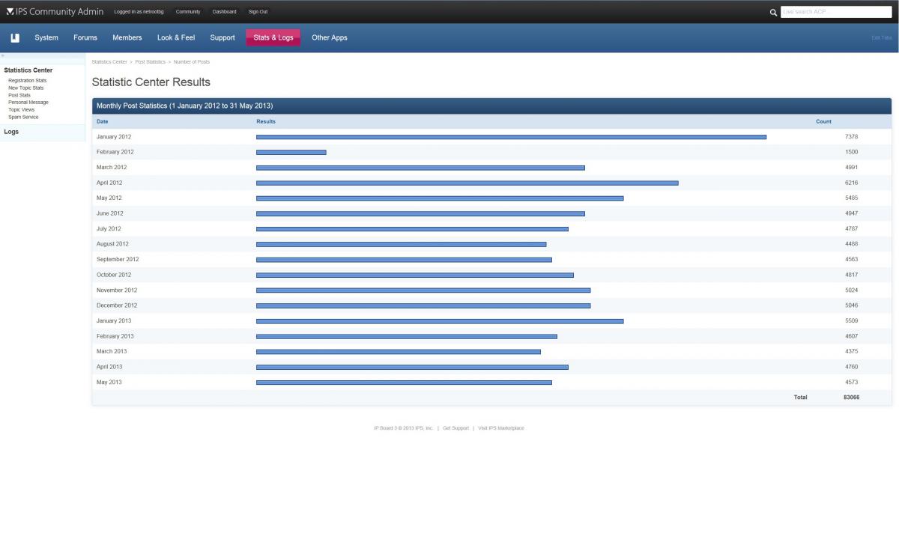Open Registration Stats in the sidebar
The image size is (899, 545).
tap(27, 80)
